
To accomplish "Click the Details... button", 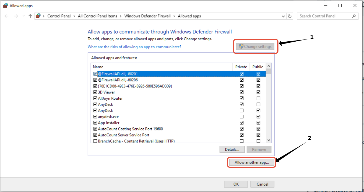I will [232, 150].
